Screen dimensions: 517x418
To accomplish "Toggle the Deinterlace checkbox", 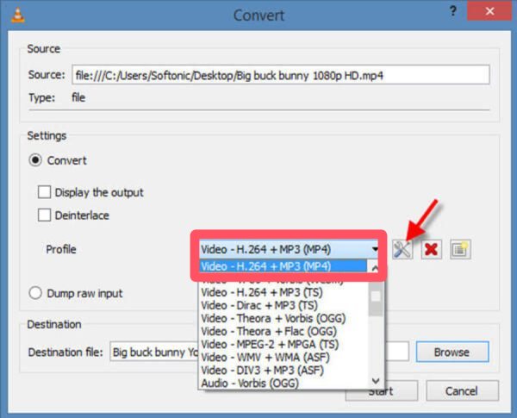I will click(45, 215).
